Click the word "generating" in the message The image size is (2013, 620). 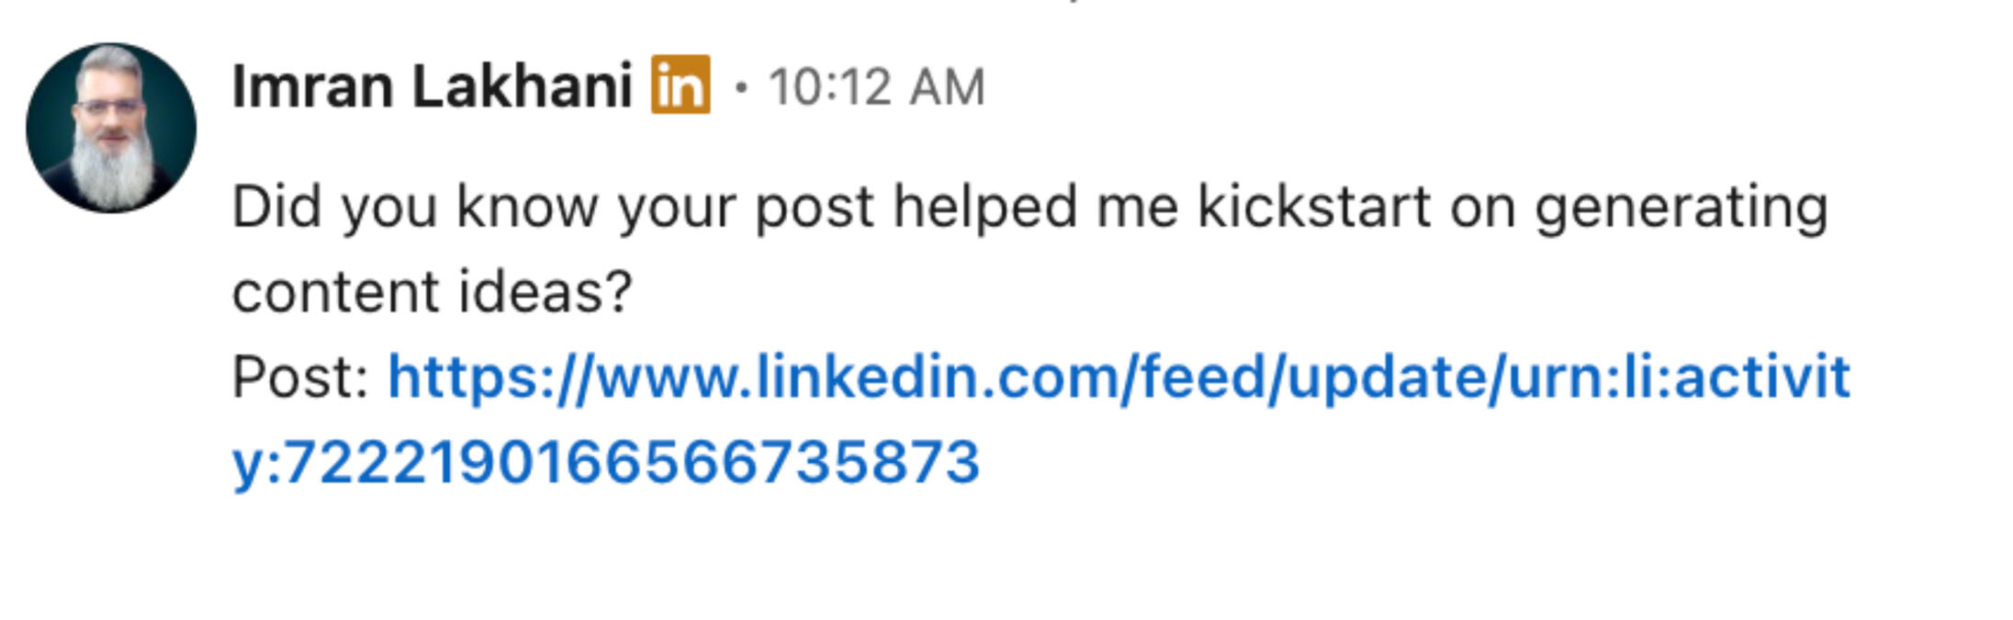1681,207
